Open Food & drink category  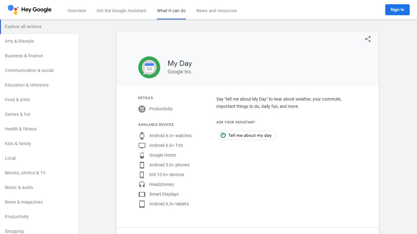click(39, 100)
